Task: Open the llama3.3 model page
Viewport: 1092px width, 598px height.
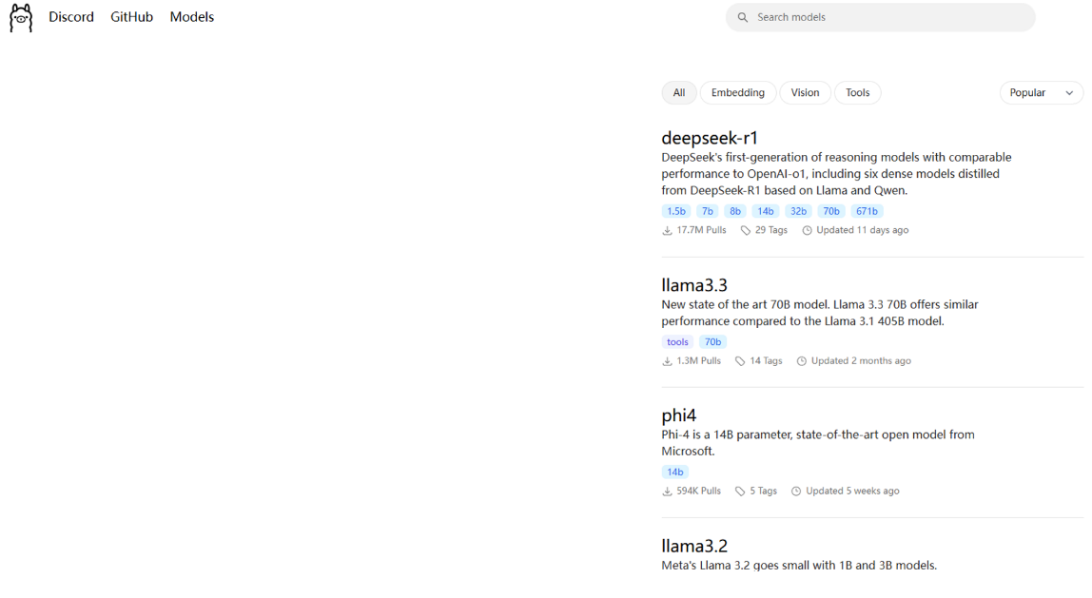Action: 694,284
